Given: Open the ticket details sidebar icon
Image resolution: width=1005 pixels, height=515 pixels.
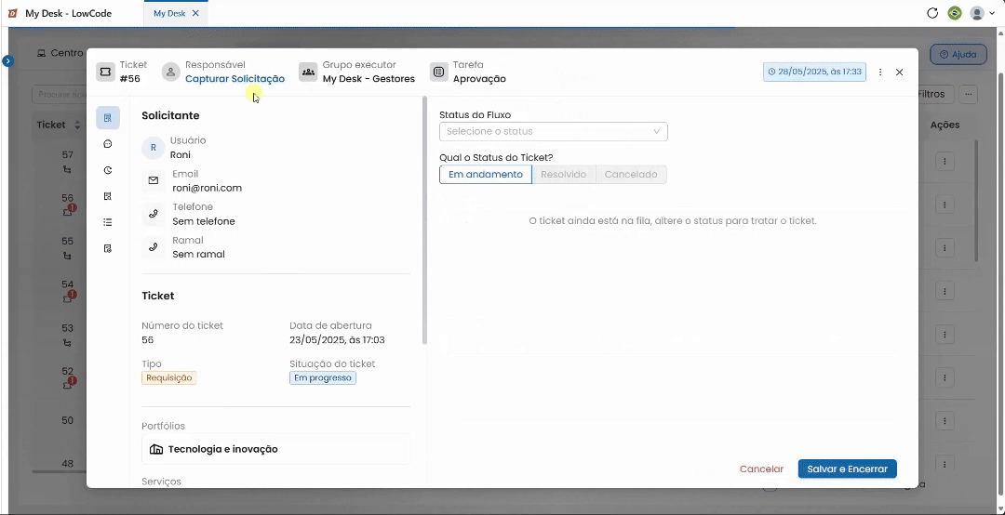Looking at the screenshot, I should [108, 118].
